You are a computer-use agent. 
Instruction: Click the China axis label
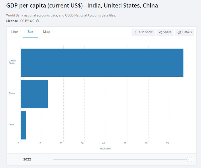coord(12,93)
